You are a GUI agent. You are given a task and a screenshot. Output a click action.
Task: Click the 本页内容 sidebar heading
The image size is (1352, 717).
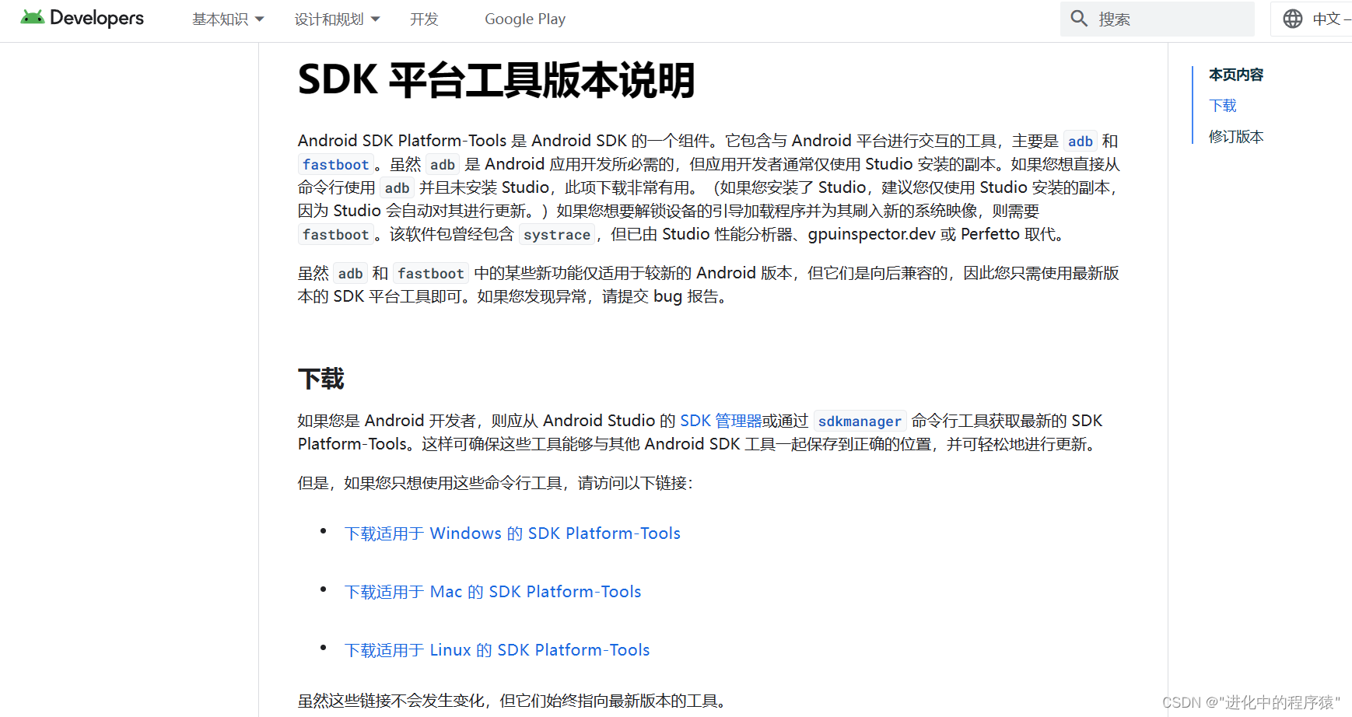point(1236,75)
